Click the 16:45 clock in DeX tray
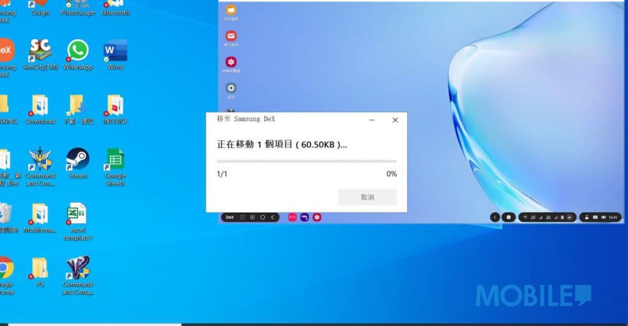 [613, 217]
